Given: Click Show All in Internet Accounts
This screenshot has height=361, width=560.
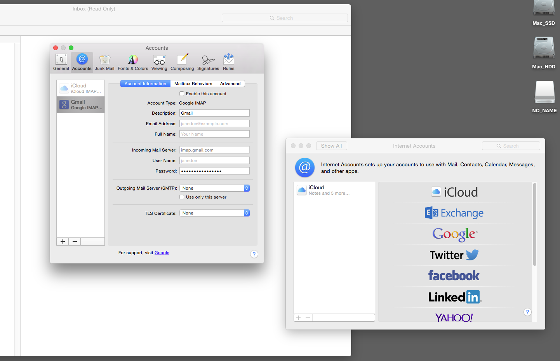Looking at the screenshot, I should click(x=331, y=146).
